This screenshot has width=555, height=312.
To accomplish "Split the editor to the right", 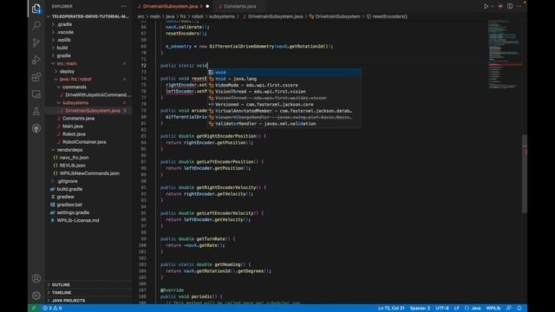I will 510,6.
